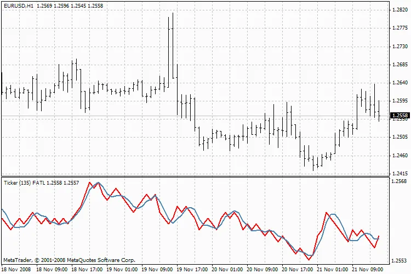Image resolution: width=411 pixels, height=274 pixels.
Task: Click the top of the tallest price spike bar
Action: coord(173,13)
